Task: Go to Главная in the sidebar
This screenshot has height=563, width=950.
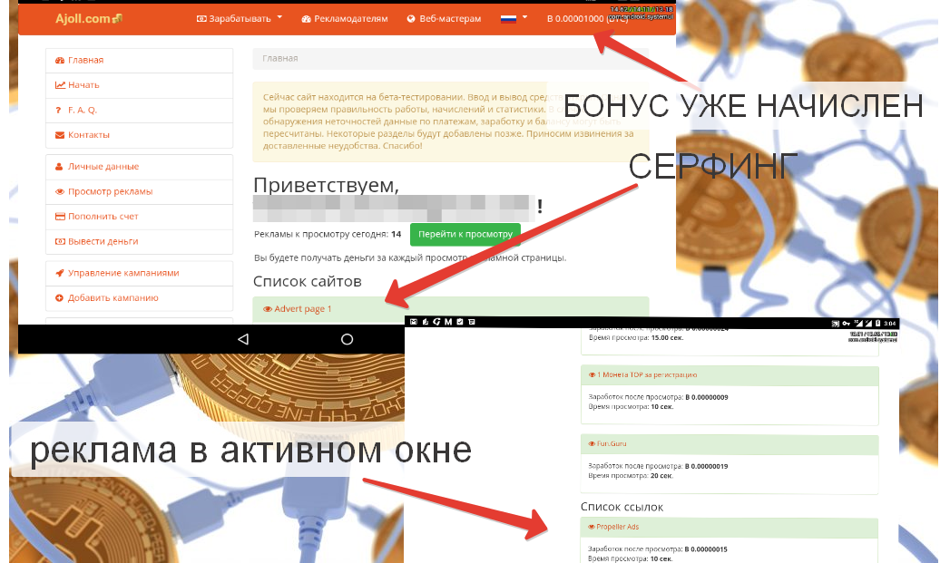Action: 140,60
